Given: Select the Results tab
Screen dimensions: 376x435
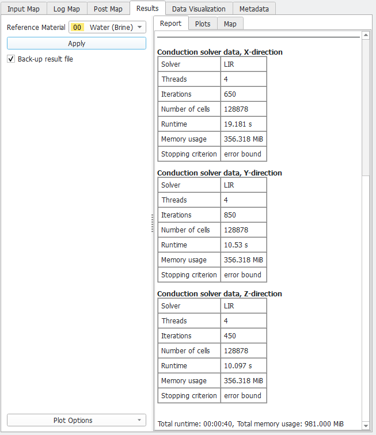Looking at the screenshot, I should click(147, 8).
